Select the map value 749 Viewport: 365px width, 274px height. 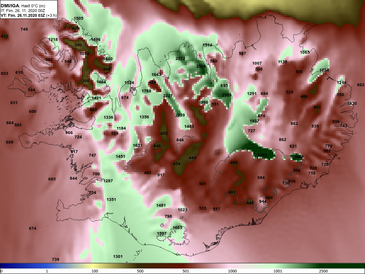pyautogui.click(x=24, y=29)
